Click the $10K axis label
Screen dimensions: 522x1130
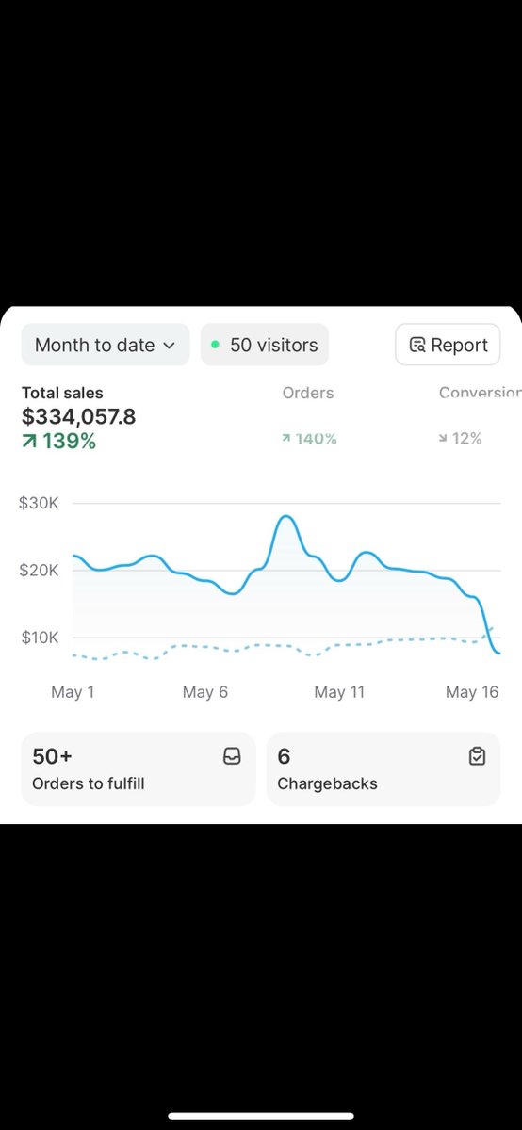[39, 638]
